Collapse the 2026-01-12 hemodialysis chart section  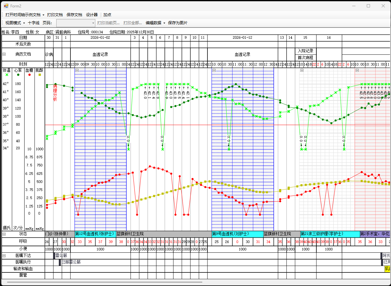pos(214,70)
